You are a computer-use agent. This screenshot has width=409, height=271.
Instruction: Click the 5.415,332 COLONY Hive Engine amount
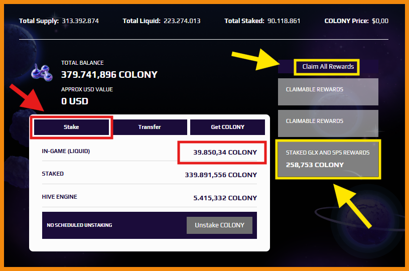(225, 198)
